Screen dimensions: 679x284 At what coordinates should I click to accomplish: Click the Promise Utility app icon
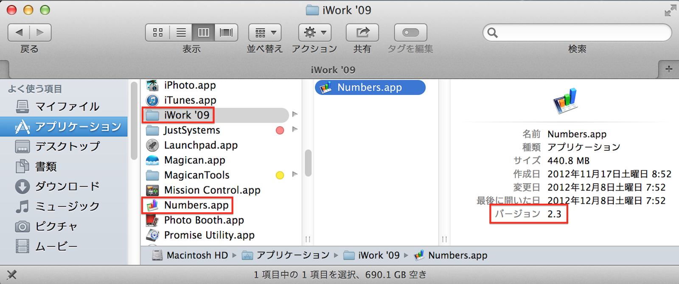click(152, 235)
